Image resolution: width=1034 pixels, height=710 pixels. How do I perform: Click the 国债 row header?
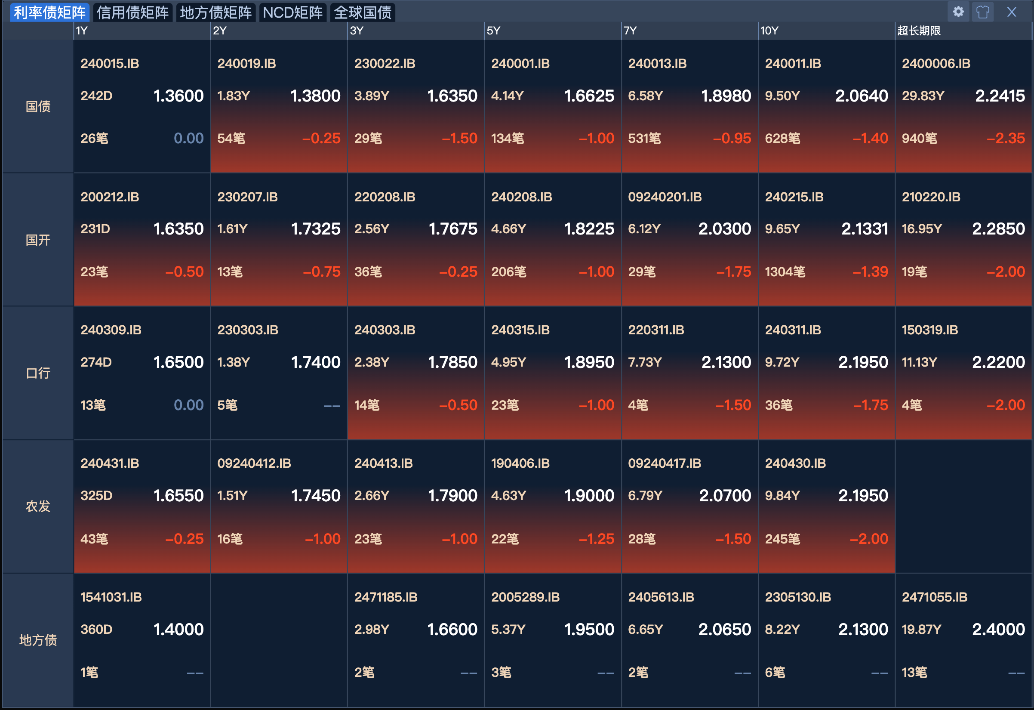[38, 106]
